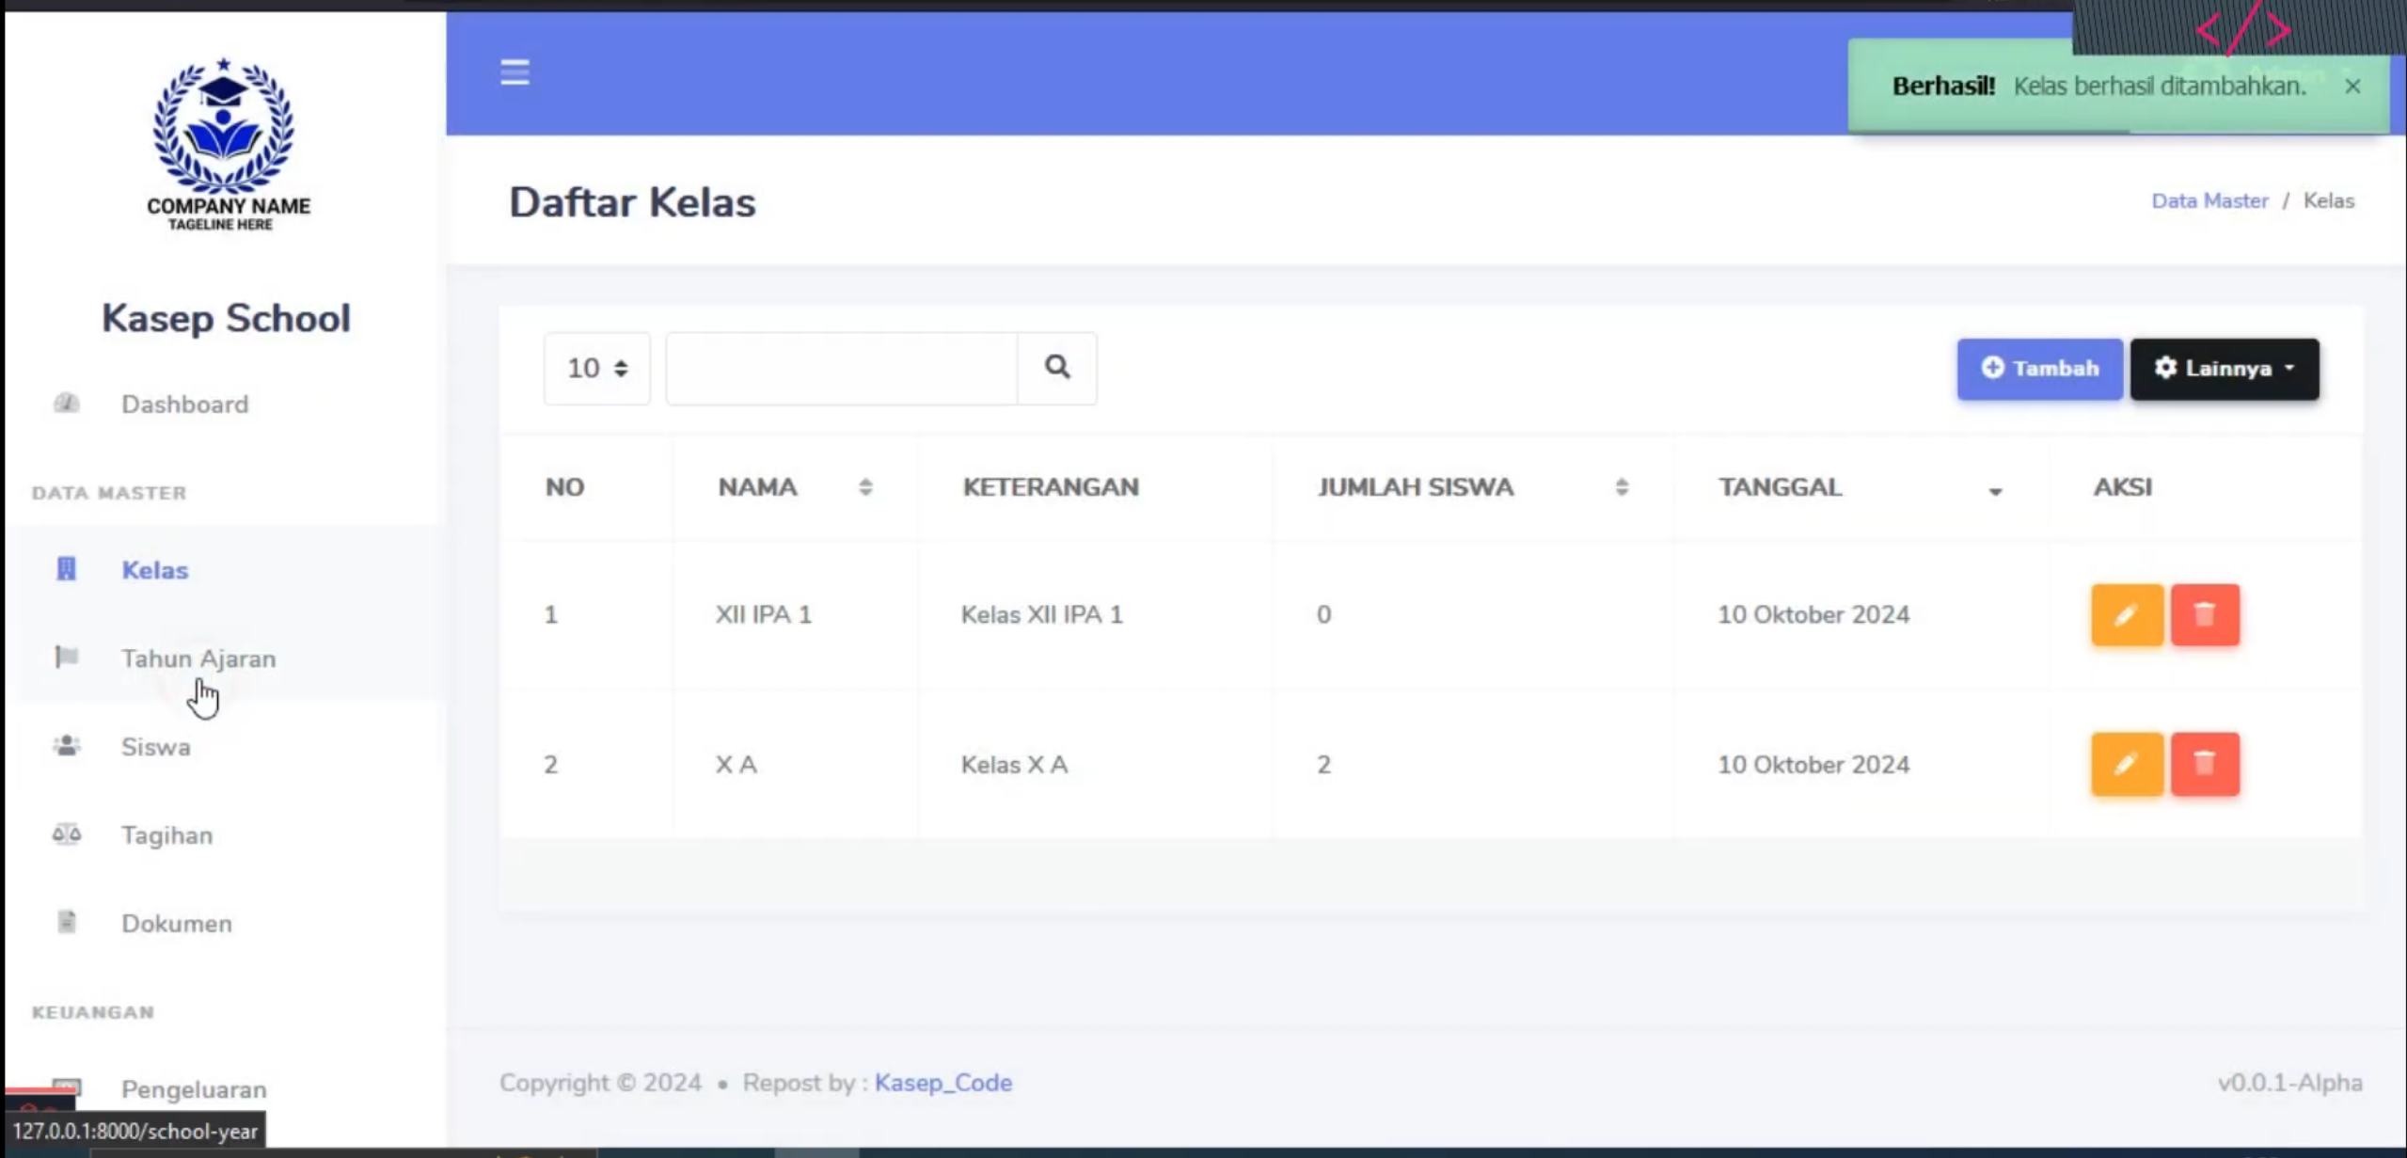Image resolution: width=2407 pixels, height=1158 pixels.
Task: Click the Dokumen file icon in sidebar
Action: (x=66, y=922)
